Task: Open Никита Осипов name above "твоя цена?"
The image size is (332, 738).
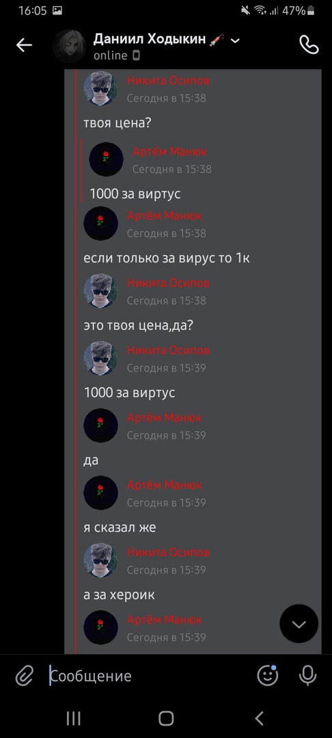Action: tap(168, 81)
